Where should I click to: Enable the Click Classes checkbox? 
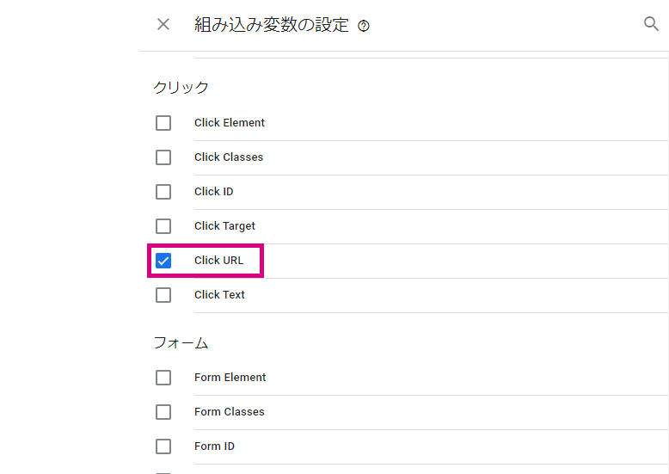(x=163, y=157)
